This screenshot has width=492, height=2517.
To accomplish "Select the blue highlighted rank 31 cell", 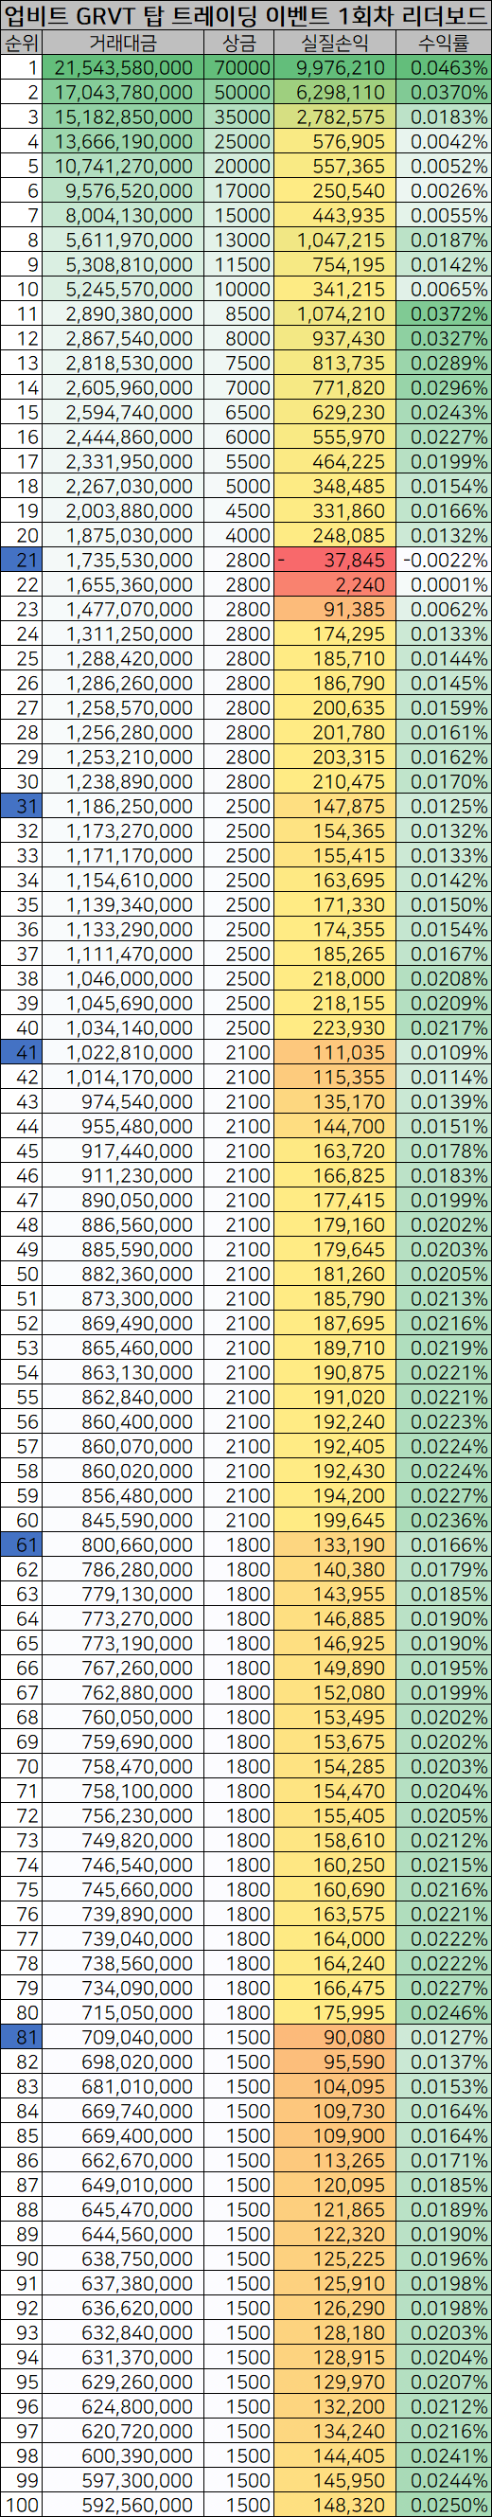I will pyautogui.click(x=21, y=806).
